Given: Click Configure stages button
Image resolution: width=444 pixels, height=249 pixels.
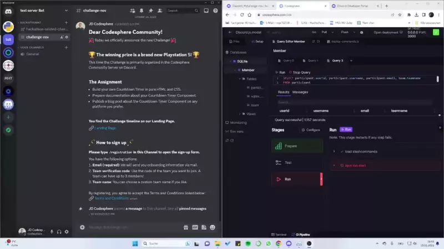Looking at the screenshot, I should tap(311, 130).
